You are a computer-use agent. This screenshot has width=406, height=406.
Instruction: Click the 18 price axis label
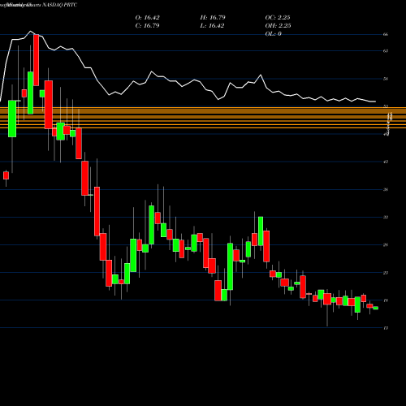pyautogui.click(x=386, y=300)
